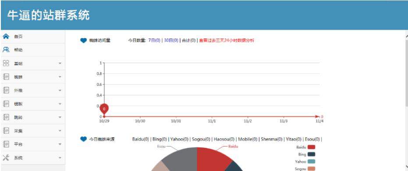Image resolution: width=408 pixels, height=171 pixels.
Task: Click the vertical scrollbar on the right
Action: point(406,70)
